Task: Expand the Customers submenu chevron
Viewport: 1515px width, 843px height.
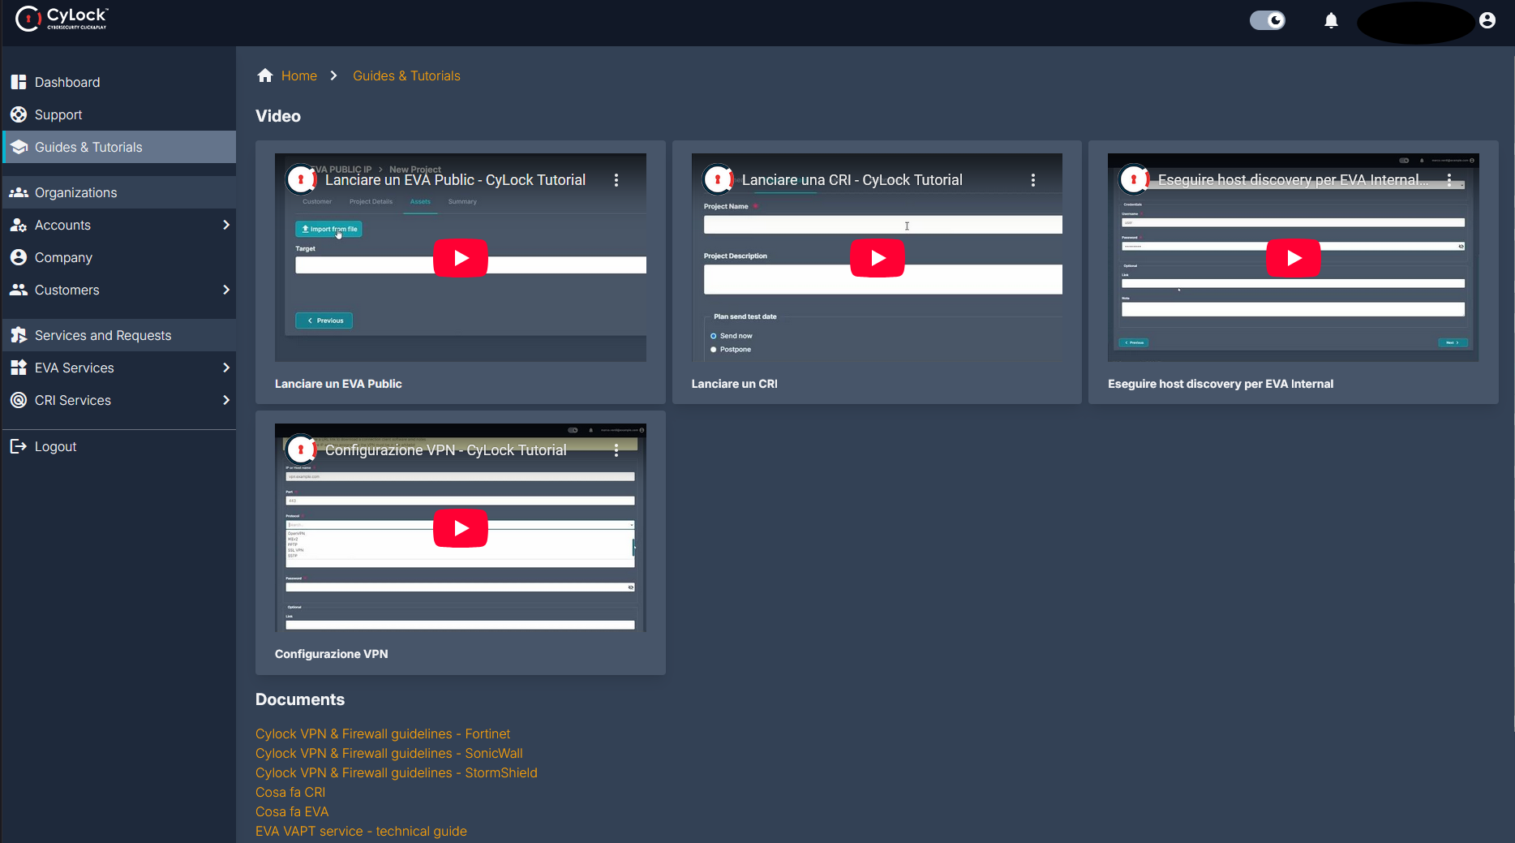Action: (226, 290)
